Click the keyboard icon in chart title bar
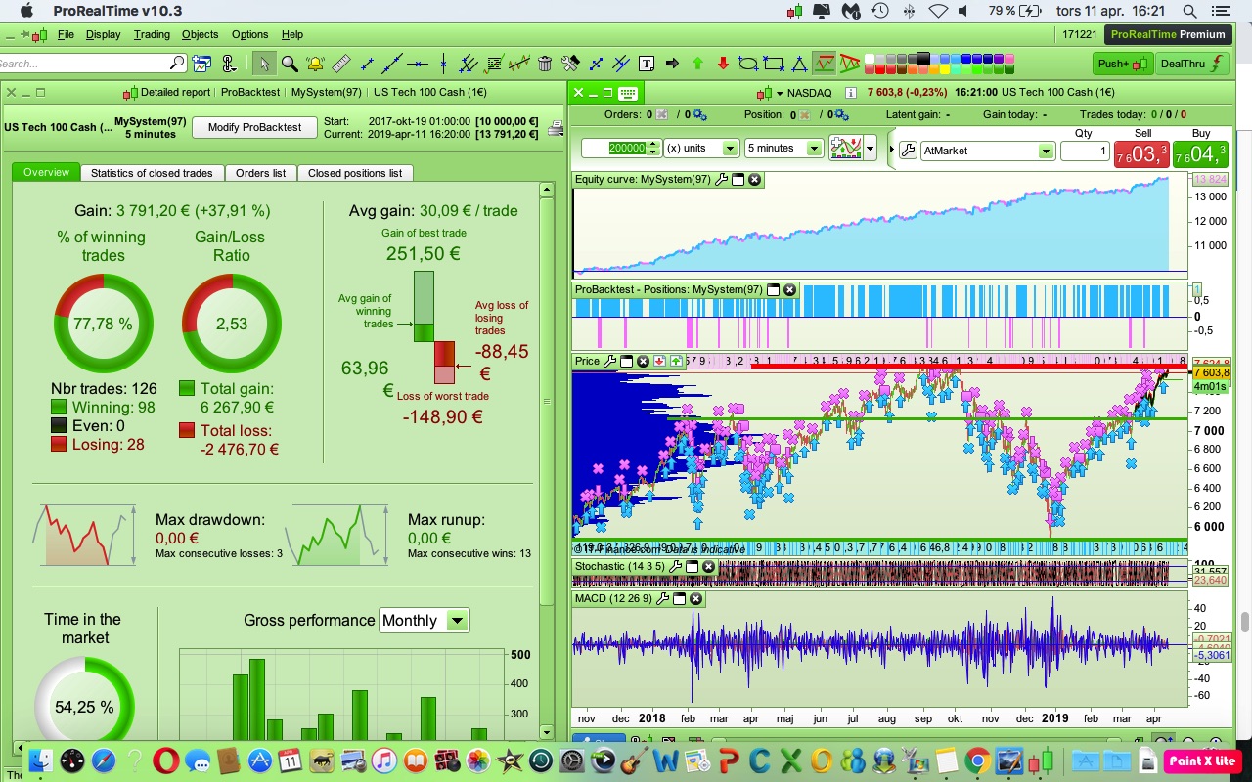 pos(628,93)
